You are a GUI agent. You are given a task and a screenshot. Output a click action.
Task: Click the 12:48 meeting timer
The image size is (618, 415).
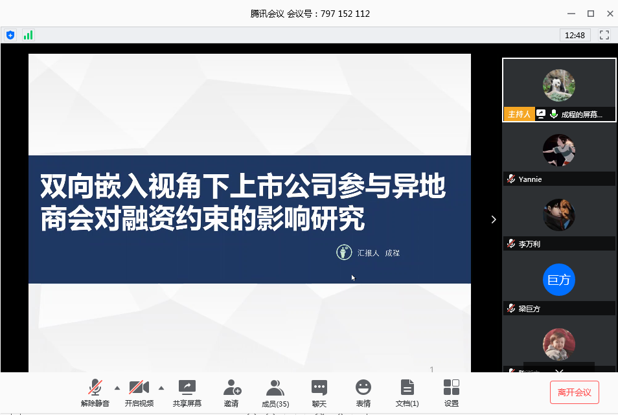[x=575, y=35]
